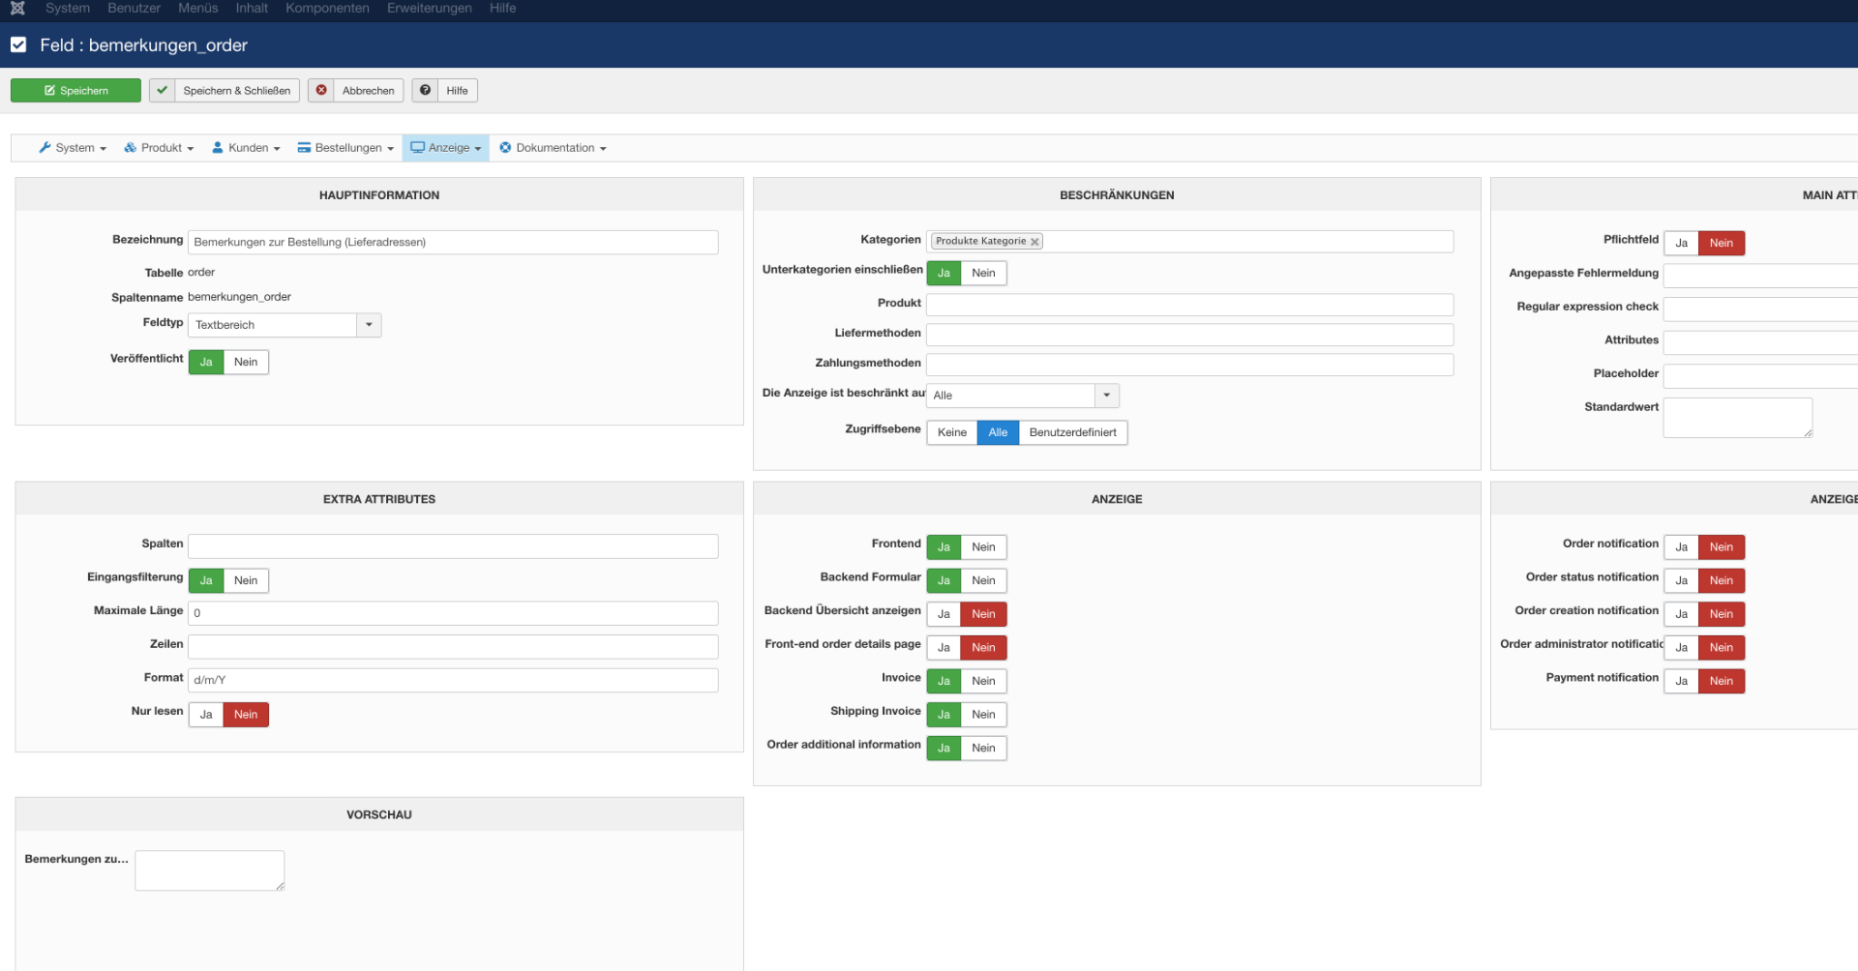Click the question mark help icon
The image size is (1858, 971).
click(x=425, y=90)
